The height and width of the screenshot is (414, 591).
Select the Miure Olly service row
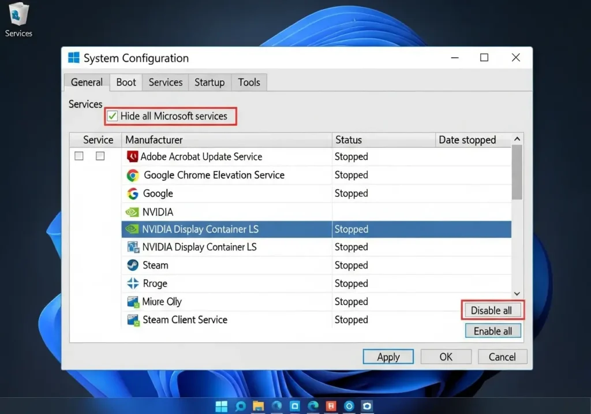click(317, 301)
